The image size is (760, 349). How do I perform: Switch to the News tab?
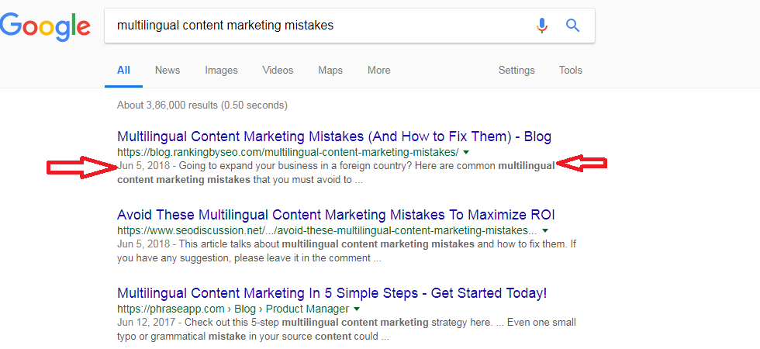click(x=168, y=71)
